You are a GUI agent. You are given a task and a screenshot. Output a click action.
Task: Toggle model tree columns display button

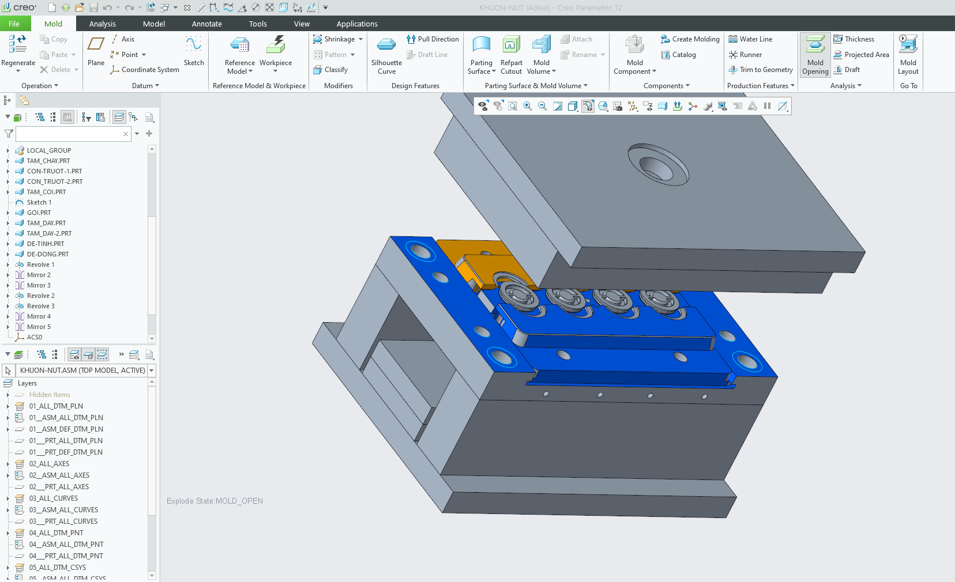pyautogui.click(x=67, y=118)
